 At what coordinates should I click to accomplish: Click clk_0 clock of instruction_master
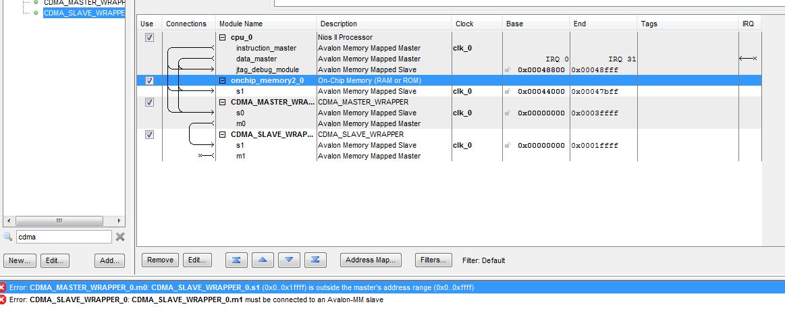click(x=462, y=49)
